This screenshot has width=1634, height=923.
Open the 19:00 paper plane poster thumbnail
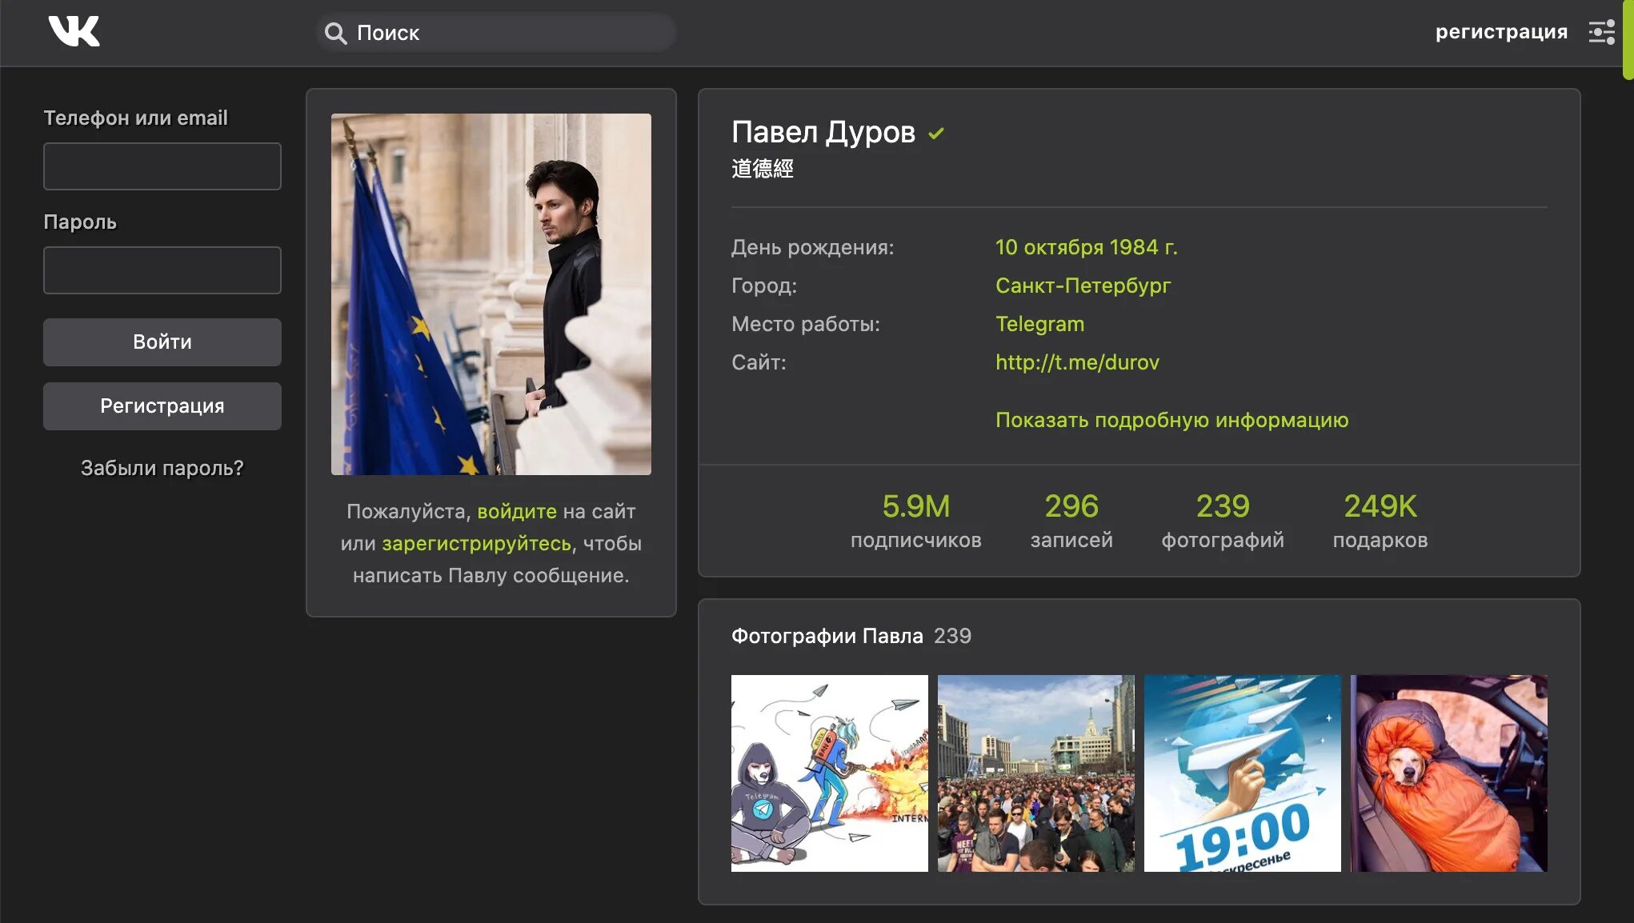1243,773
